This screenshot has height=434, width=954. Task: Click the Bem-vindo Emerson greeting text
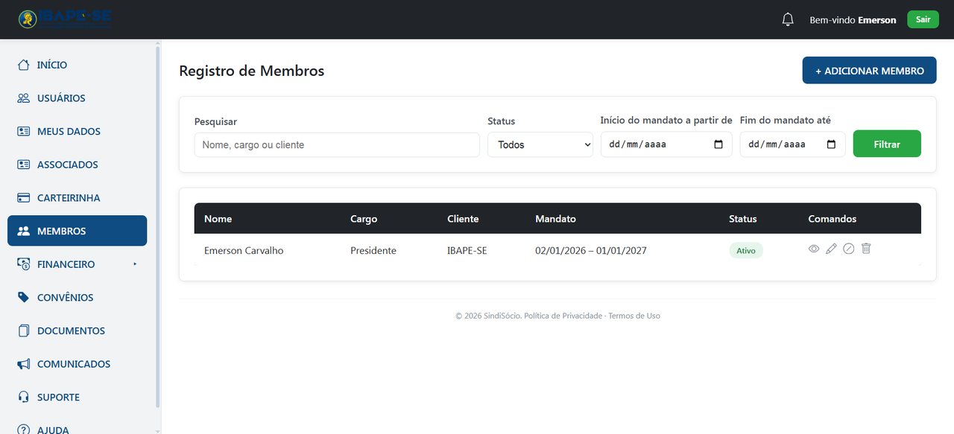tap(853, 20)
